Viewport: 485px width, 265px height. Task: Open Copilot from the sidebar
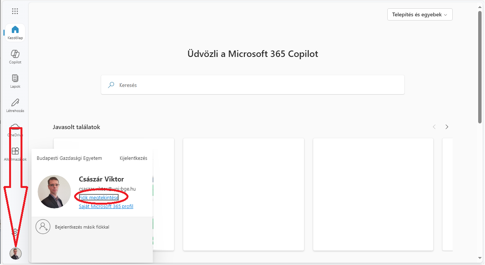[x=15, y=57]
